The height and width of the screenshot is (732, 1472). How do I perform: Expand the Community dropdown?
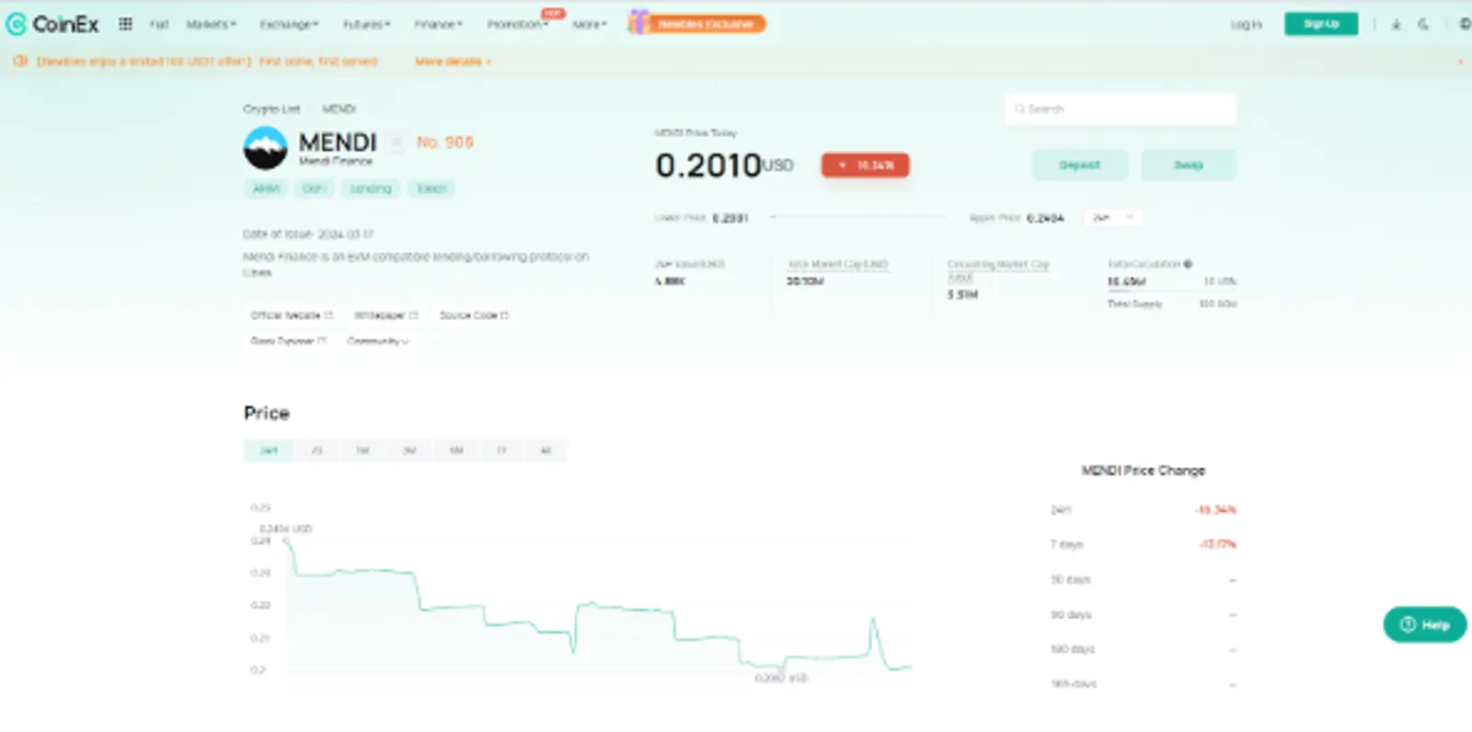[378, 341]
